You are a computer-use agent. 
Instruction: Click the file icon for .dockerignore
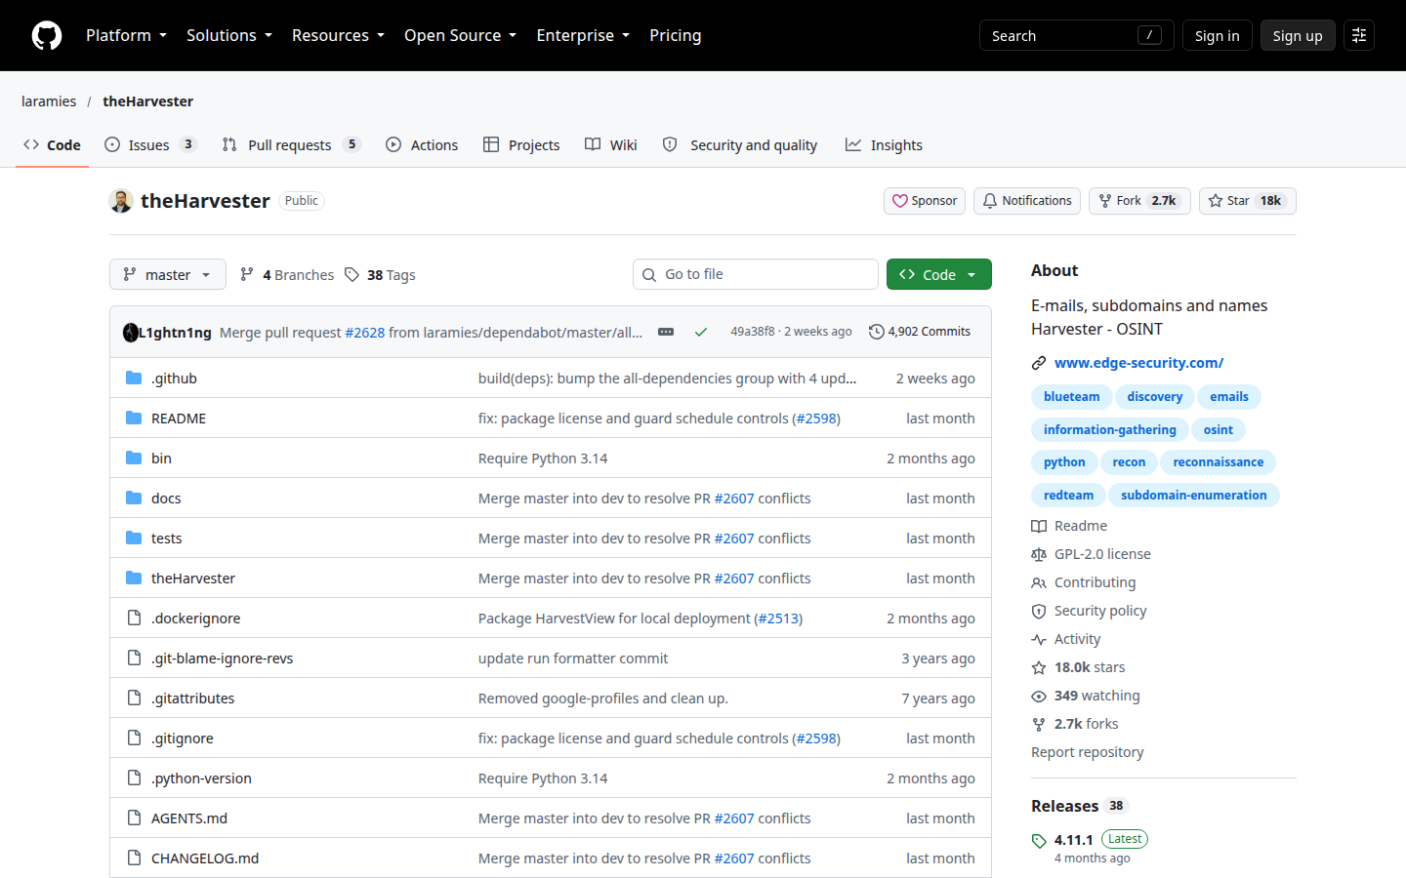134,619
